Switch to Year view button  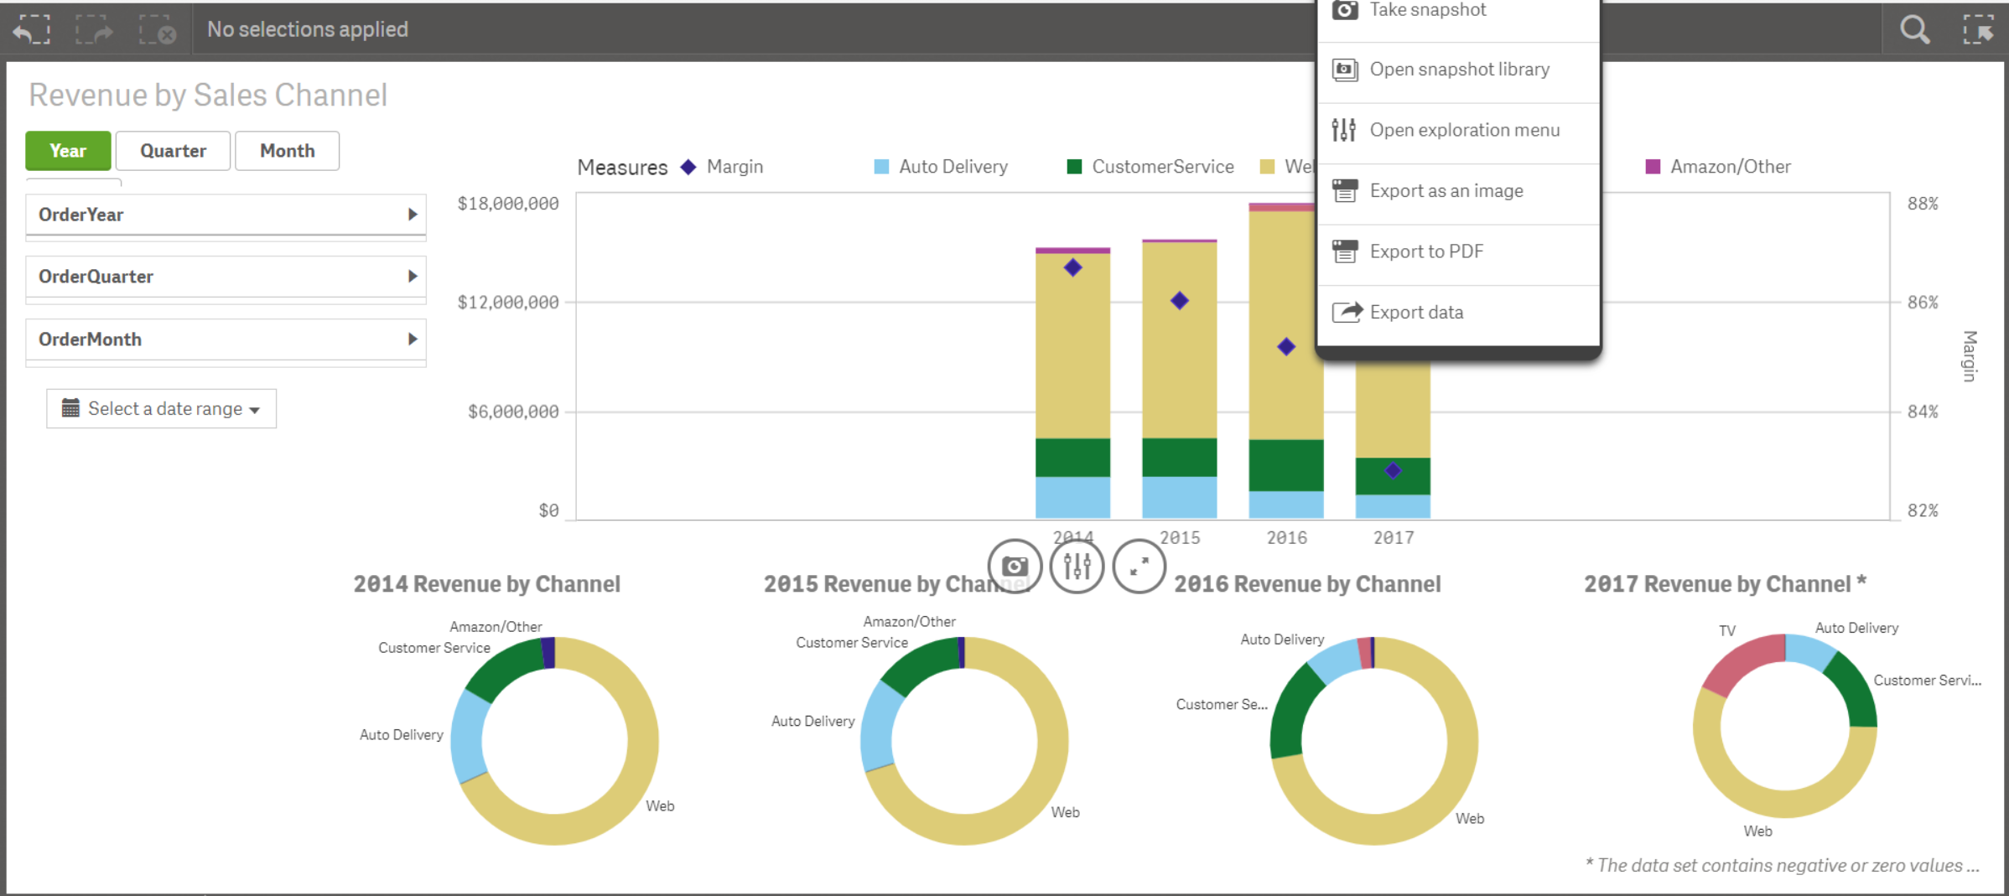point(68,151)
